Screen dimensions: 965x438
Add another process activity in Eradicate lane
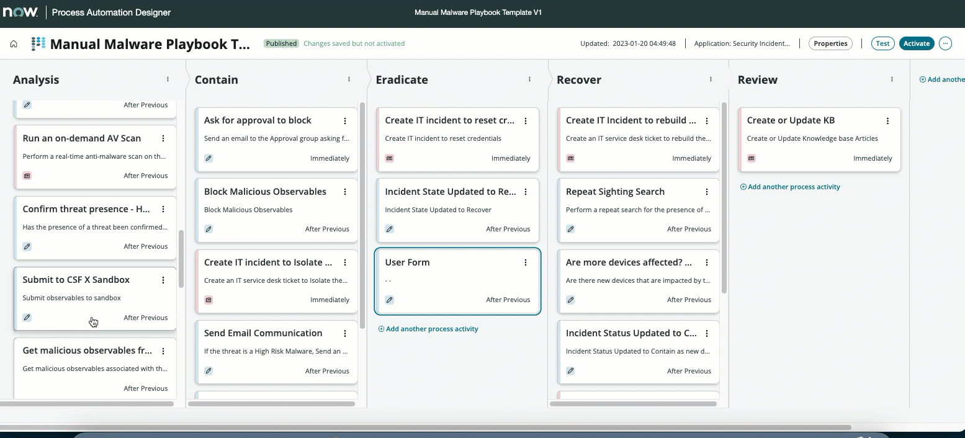[x=428, y=329]
